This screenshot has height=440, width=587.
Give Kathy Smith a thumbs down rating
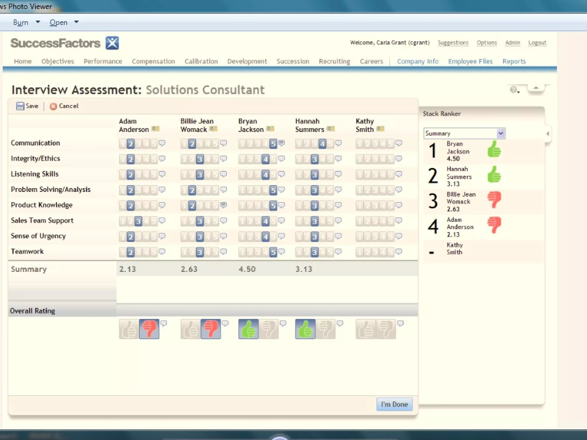pos(386,329)
